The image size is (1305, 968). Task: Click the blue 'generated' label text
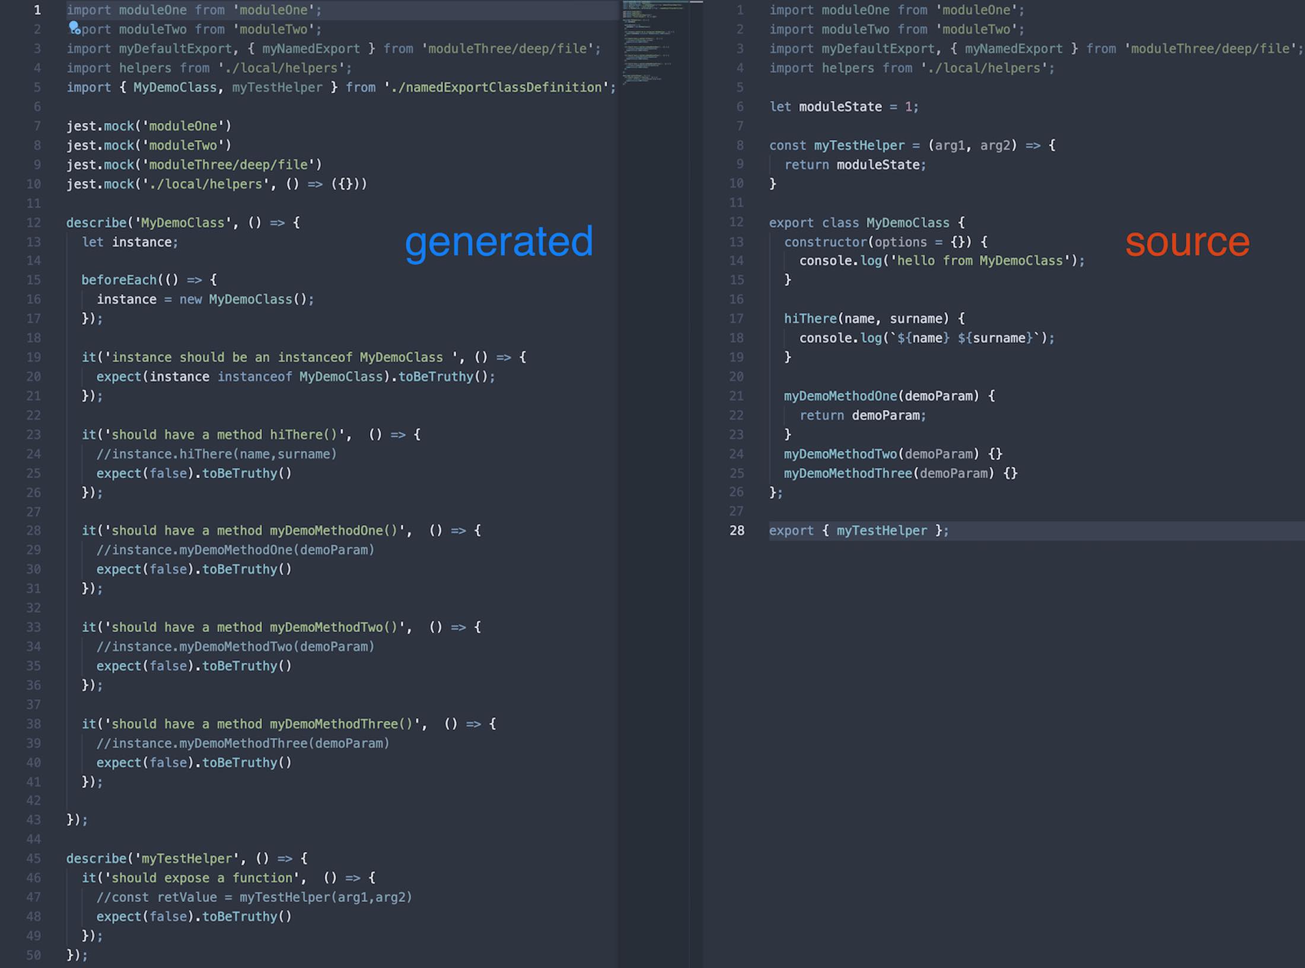pyautogui.click(x=498, y=242)
